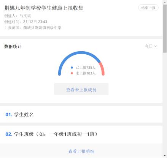Click the scrollbar down arrow
167x158 pixels.
[165, 155]
